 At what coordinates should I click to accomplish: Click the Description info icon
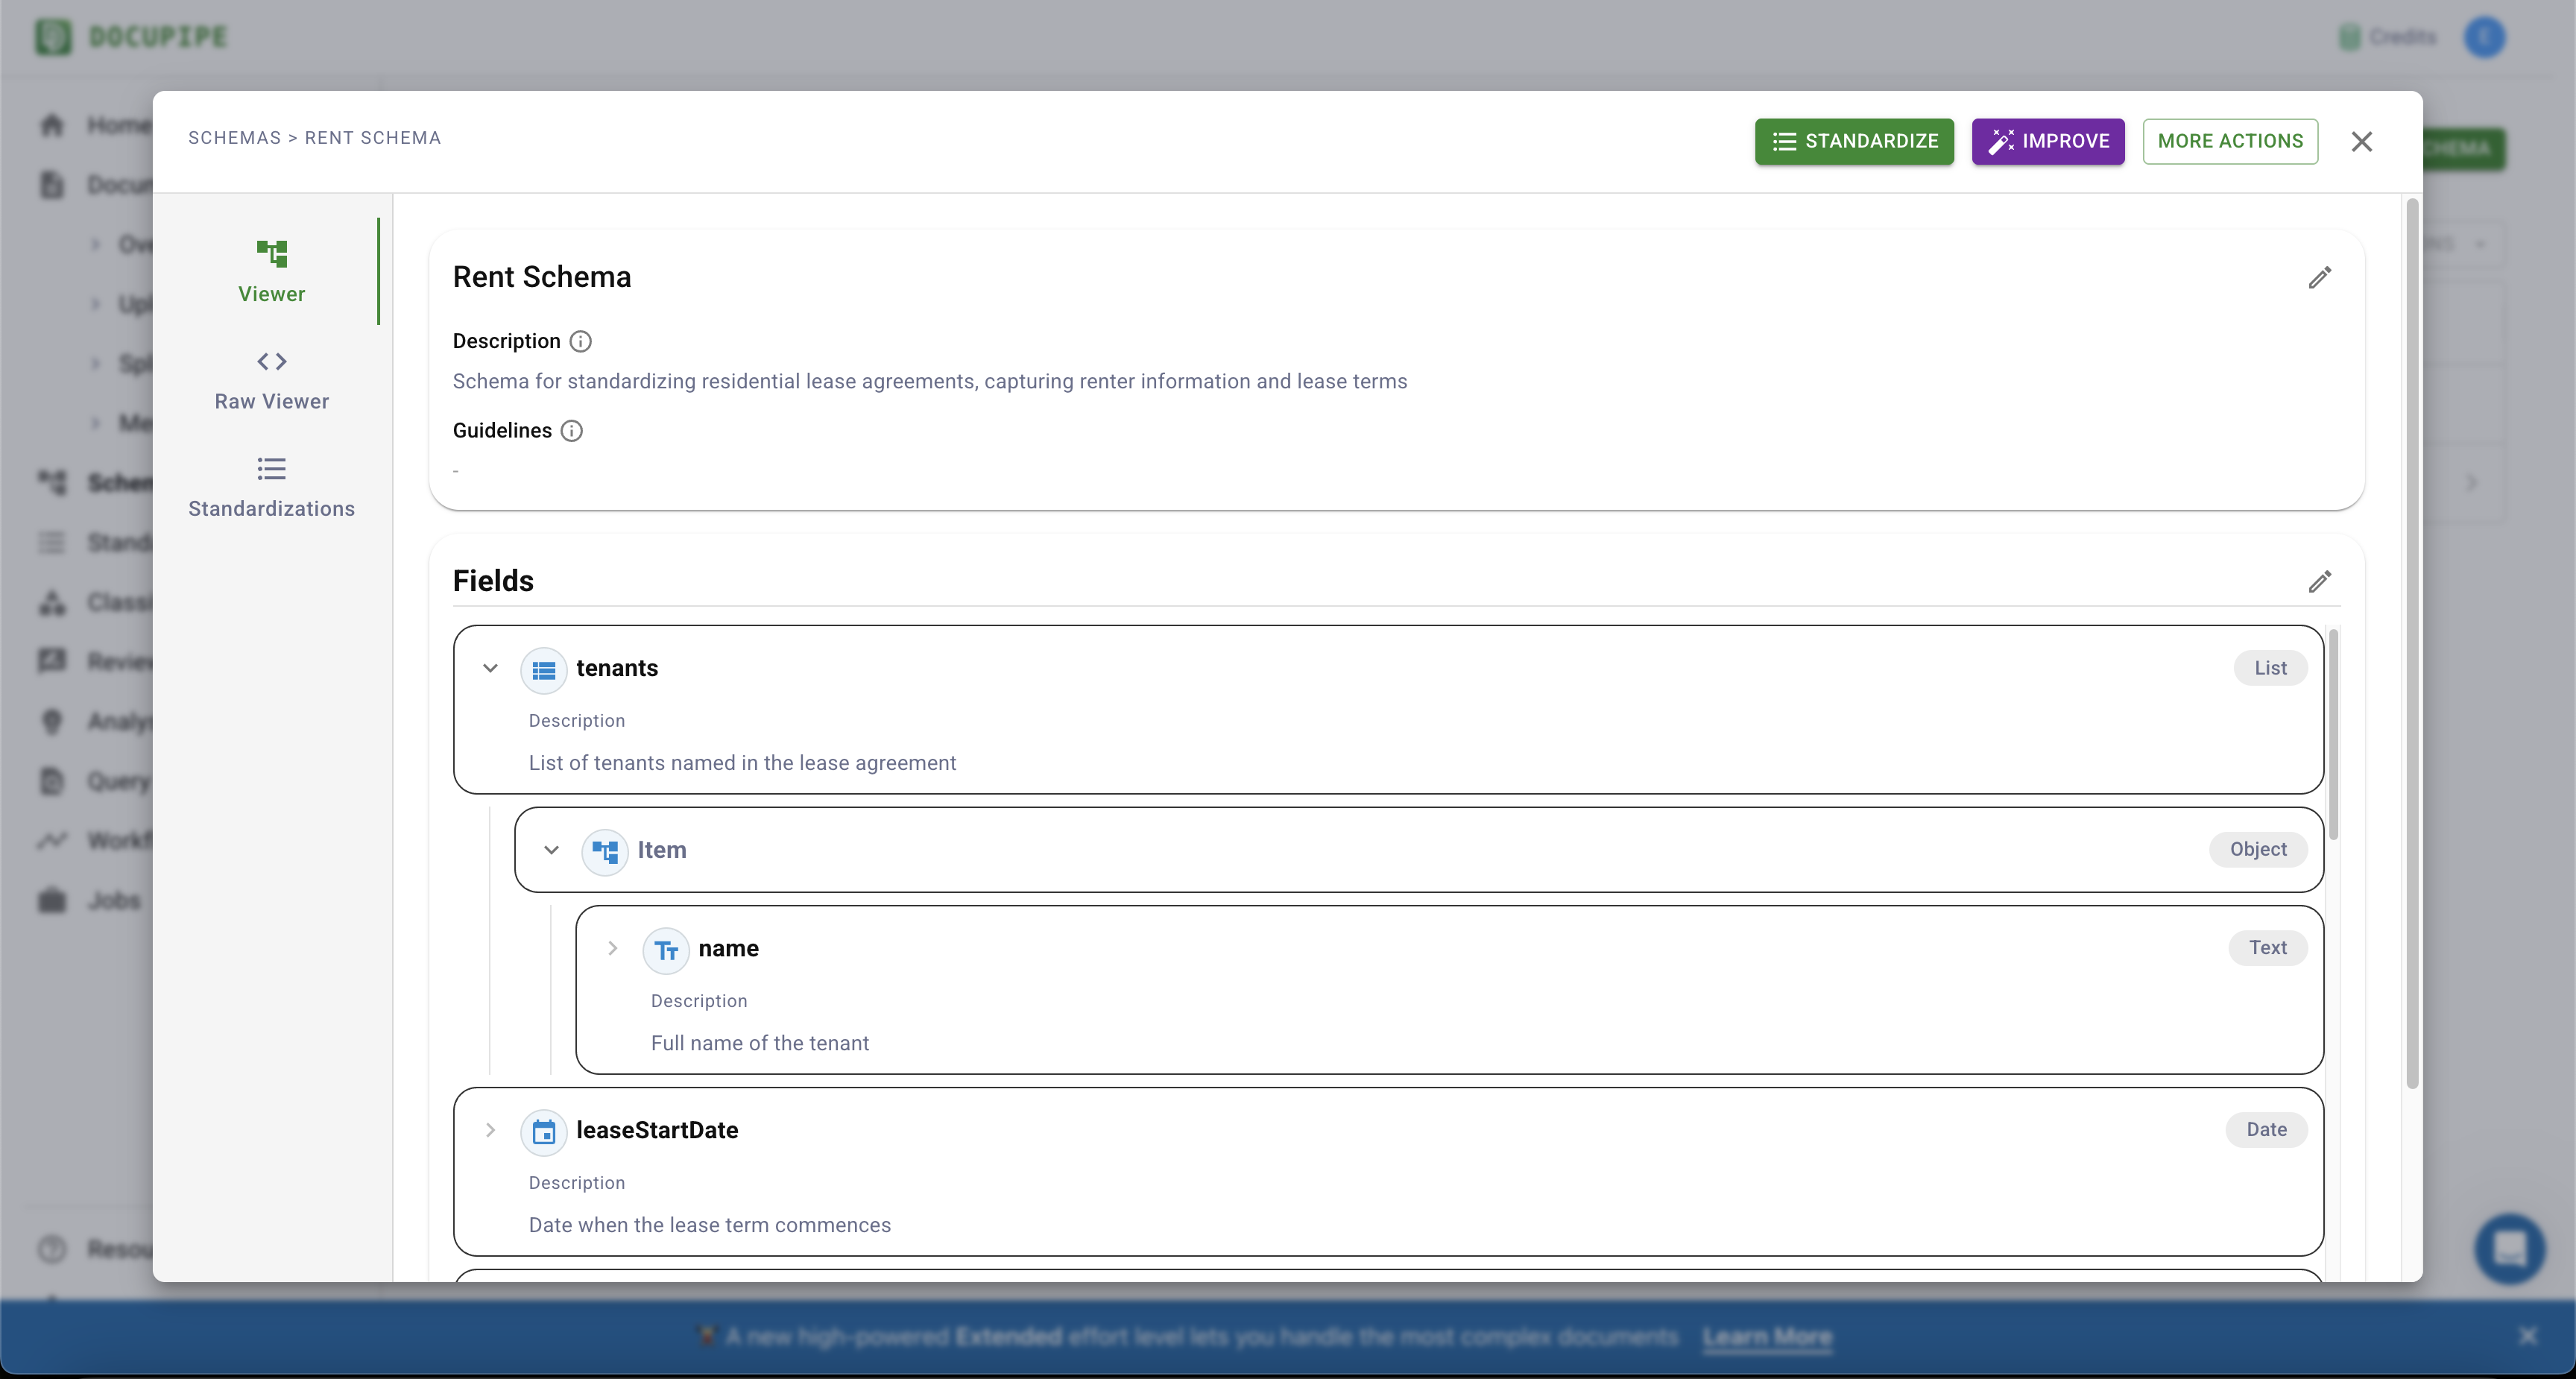click(580, 341)
